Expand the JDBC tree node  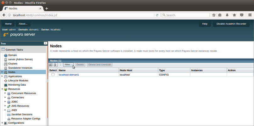(x=5, y=101)
